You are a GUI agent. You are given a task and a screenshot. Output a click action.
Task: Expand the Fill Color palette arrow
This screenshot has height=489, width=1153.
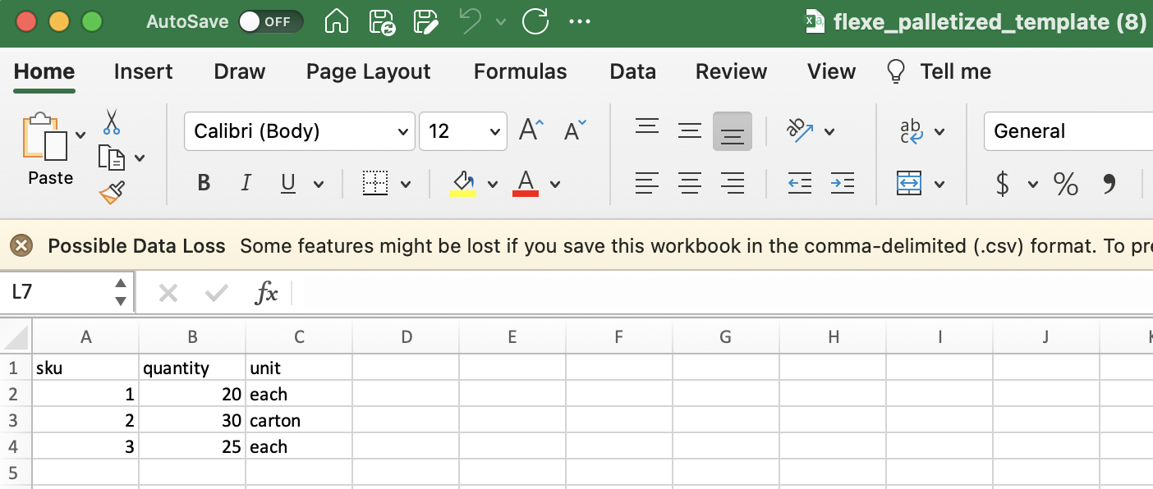click(493, 185)
